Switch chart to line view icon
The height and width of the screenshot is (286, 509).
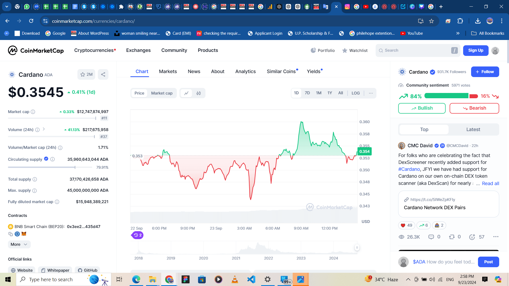pos(186,93)
